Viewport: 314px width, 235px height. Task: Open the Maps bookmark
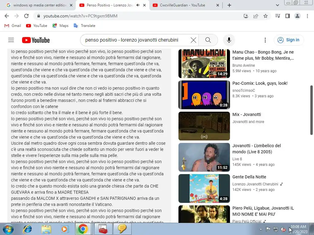(60, 26)
